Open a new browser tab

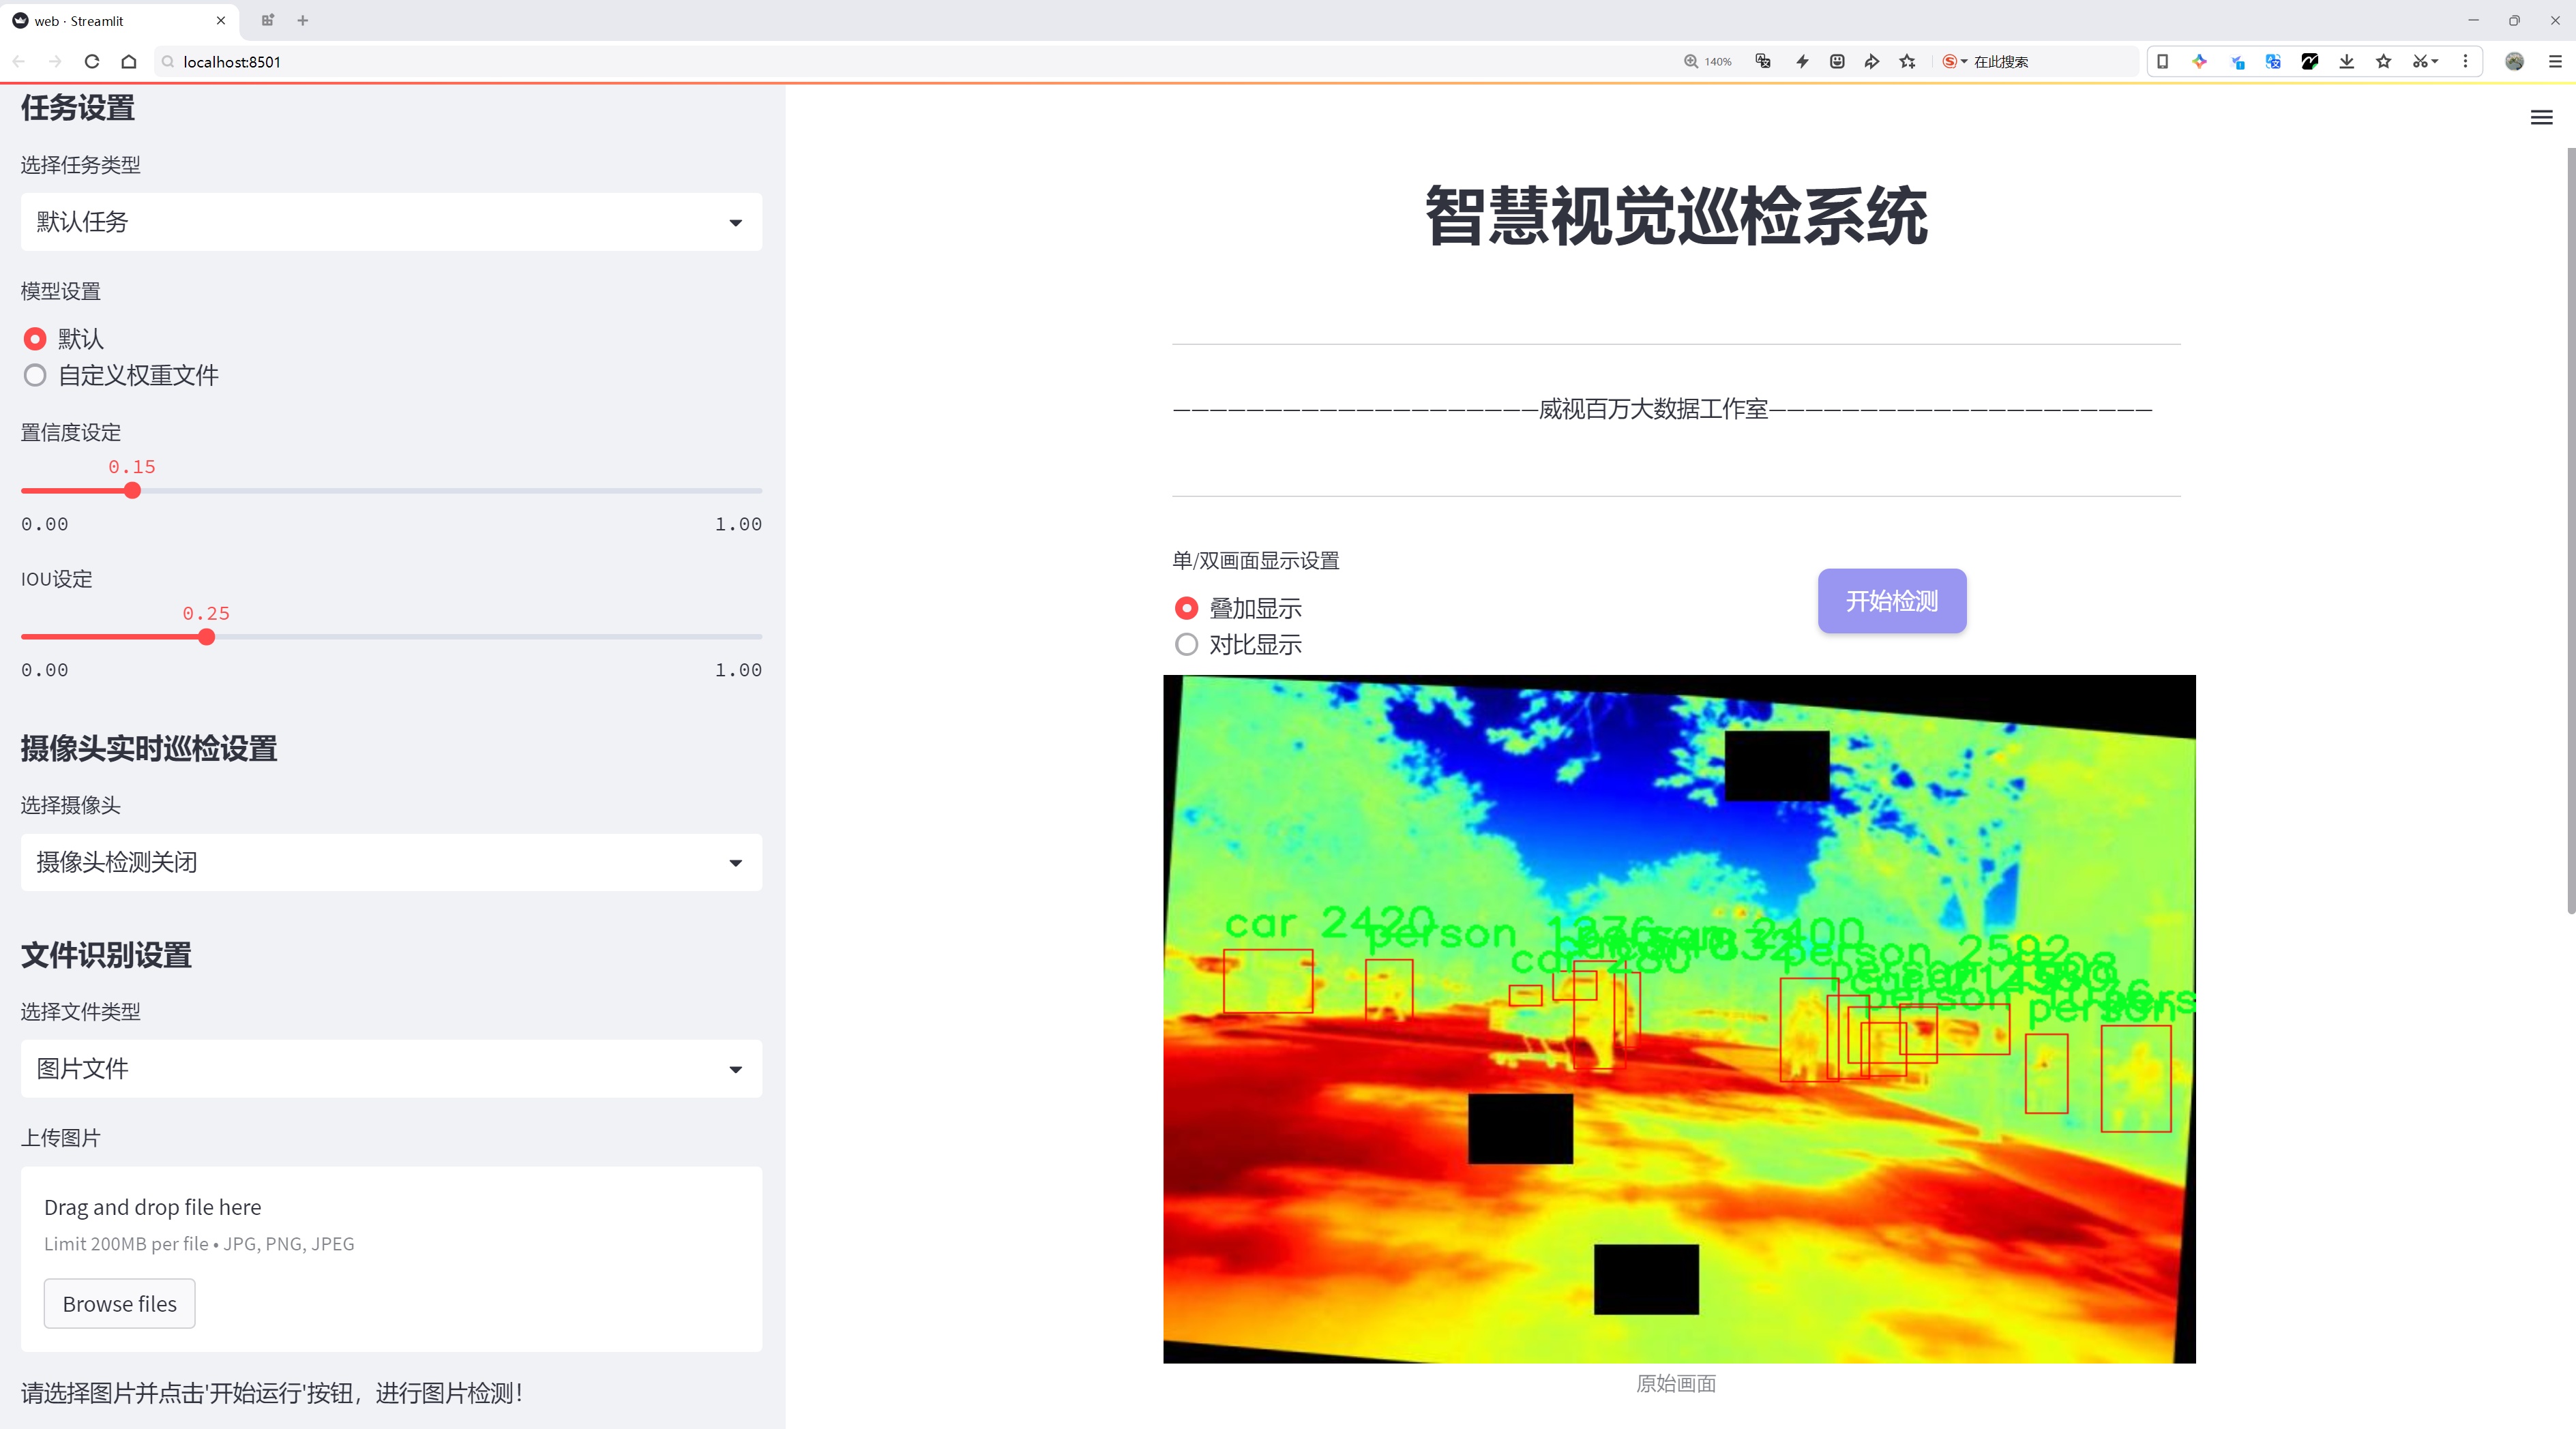click(303, 20)
